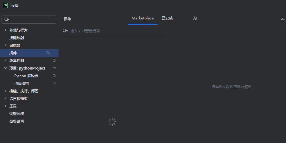Image resolution: width=286 pixels, height=143 pixels.
Task: Click the project-level icon beside 项目结构
Action: click(54, 83)
